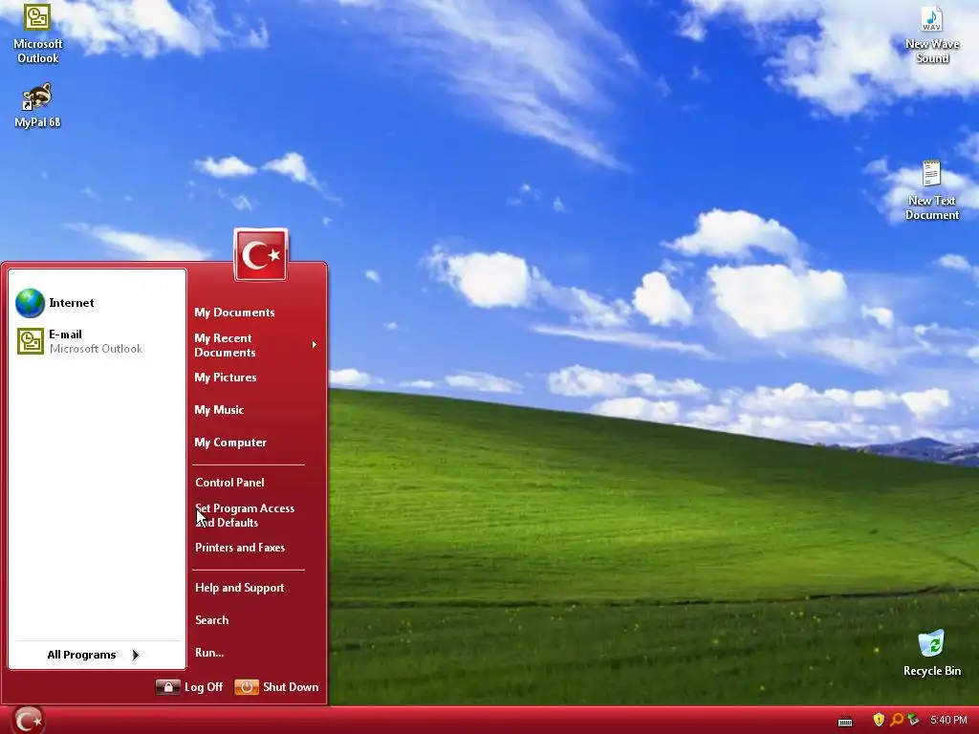Select the New Text Document icon
Screen dimensions: 979x734
[x=931, y=190]
